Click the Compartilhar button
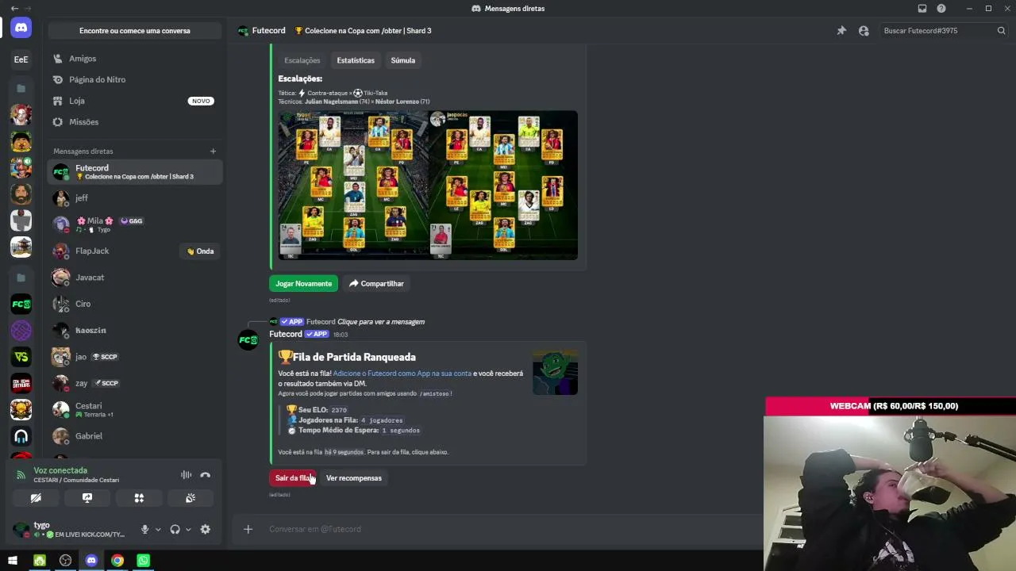Viewport: 1016px width, 571px height. (x=376, y=284)
